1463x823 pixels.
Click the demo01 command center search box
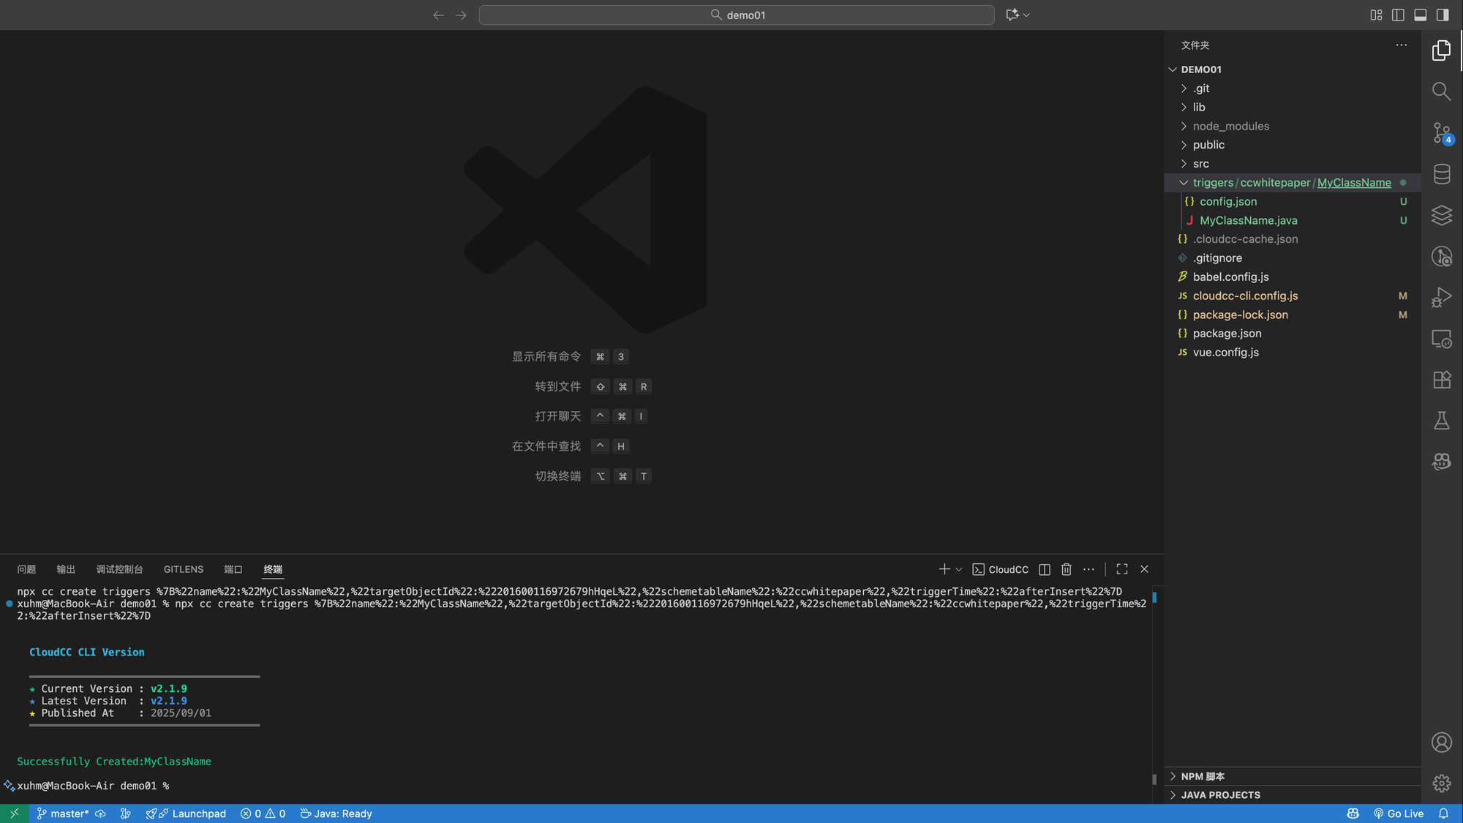pos(737,15)
